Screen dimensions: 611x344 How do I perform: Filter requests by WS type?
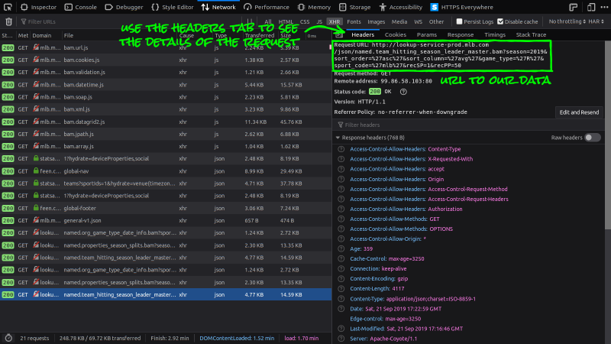pos(418,22)
